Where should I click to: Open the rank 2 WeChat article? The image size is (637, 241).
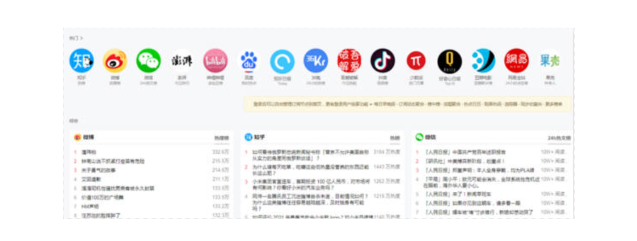[x=464, y=161]
